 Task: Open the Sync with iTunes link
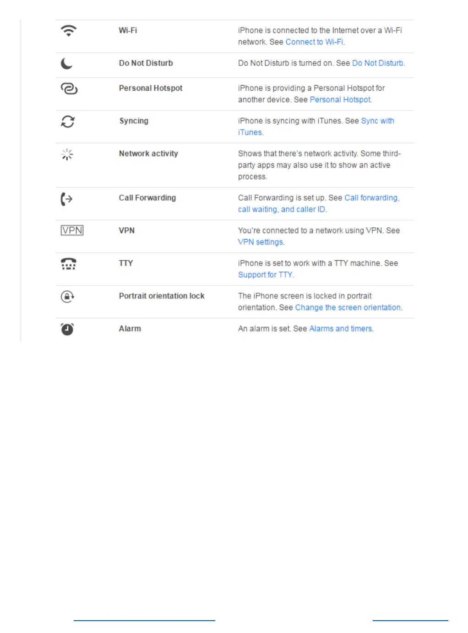(x=377, y=121)
